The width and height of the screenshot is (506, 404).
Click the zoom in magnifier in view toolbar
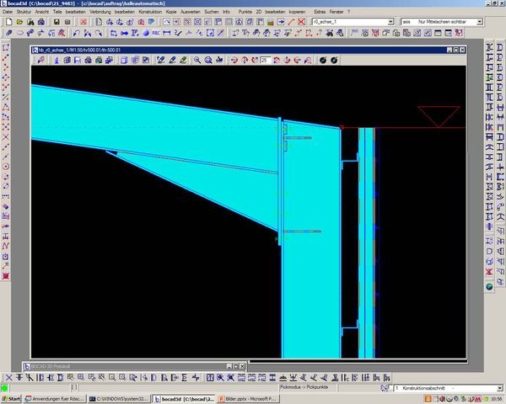(197, 61)
